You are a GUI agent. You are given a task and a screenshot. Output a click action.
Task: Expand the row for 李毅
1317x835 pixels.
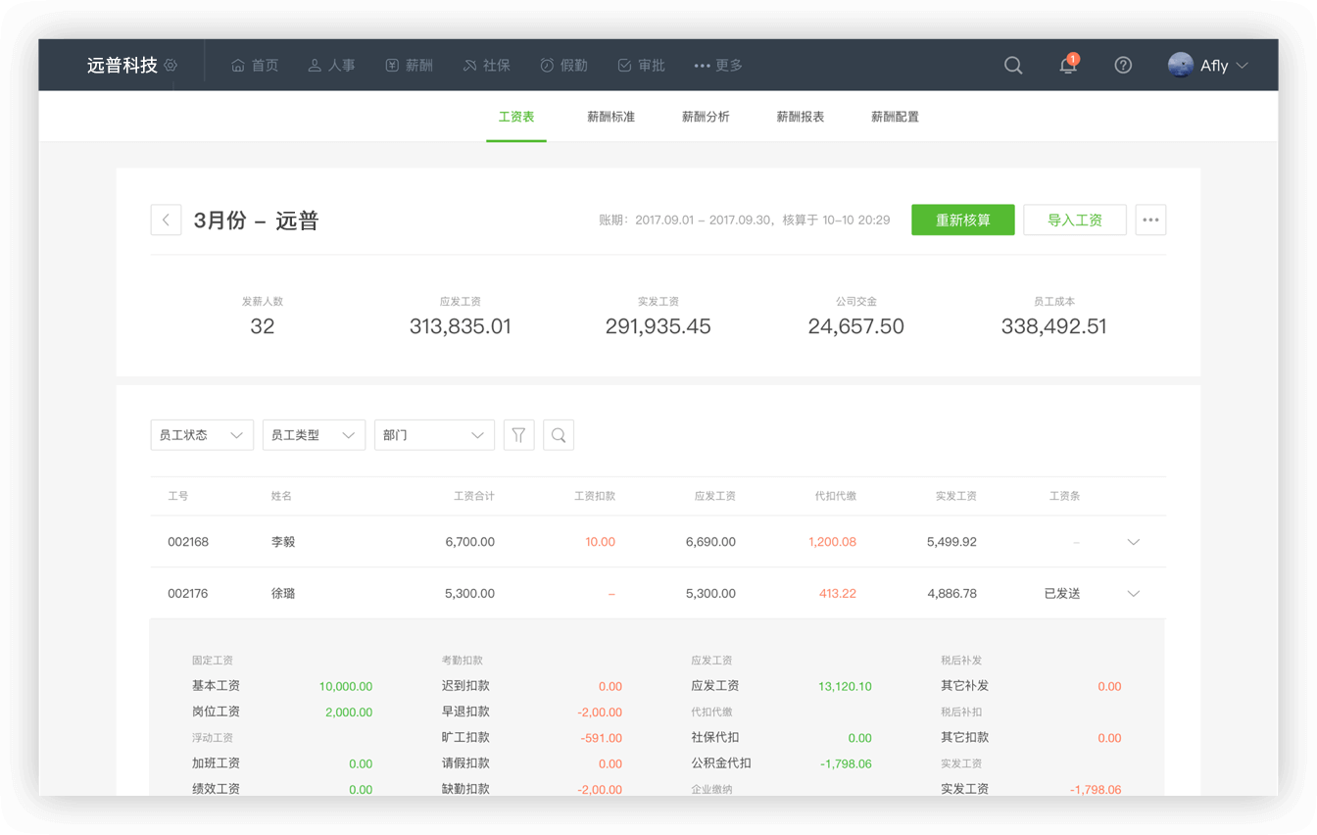(x=1134, y=542)
